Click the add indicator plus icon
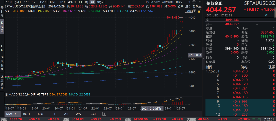276x121 pixels. 104,114
